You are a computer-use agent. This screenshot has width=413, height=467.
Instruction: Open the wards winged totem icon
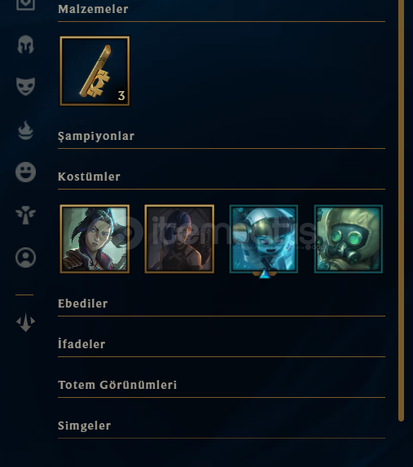(25, 215)
